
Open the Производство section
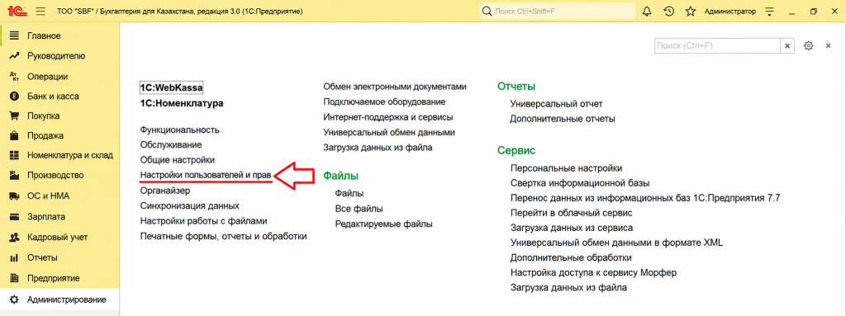pyautogui.click(x=55, y=175)
